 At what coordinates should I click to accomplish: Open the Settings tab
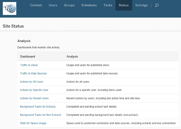click(x=141, y=5)
